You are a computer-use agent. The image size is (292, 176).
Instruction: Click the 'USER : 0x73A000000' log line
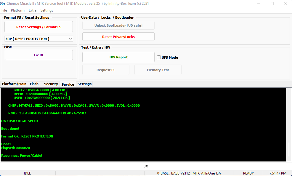42,98
